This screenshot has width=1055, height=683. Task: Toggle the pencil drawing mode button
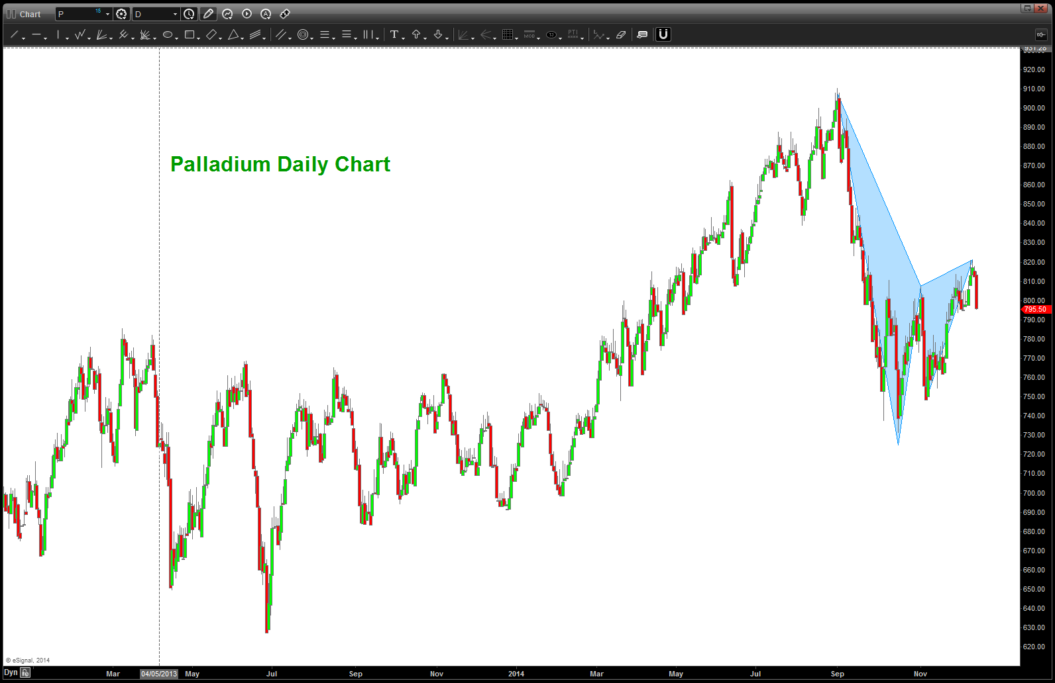pos(208,14)
